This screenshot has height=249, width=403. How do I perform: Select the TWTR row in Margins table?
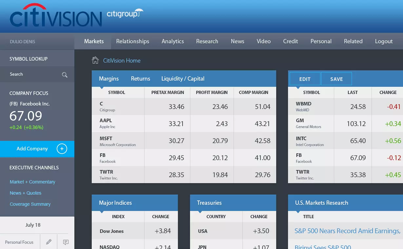(184, 175)
